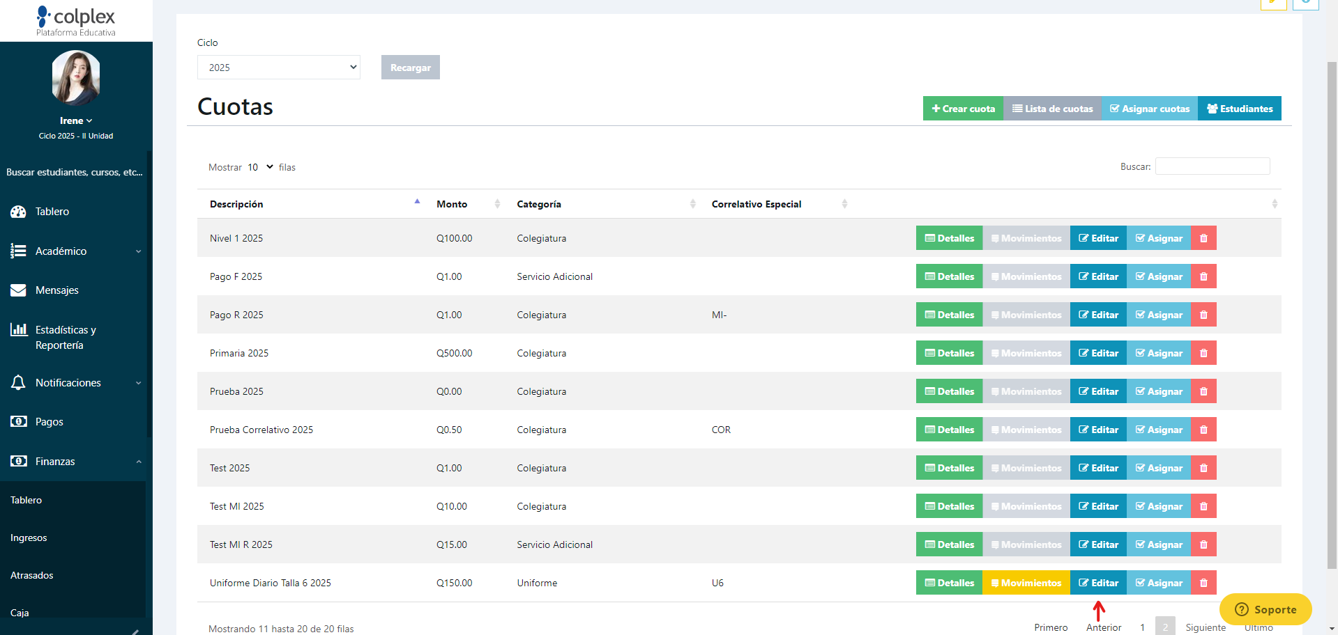The image size is (1338, 635).
Task: Go to Anterior page
Action: click(1104, 627)
